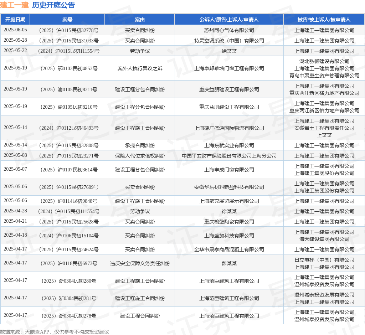Click case number (2025)沪0107民初3614号
Screen dimensions: 365x335
(x=69, y=170)
